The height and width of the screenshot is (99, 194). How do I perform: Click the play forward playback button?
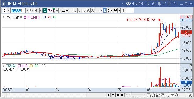click(109, 95)
